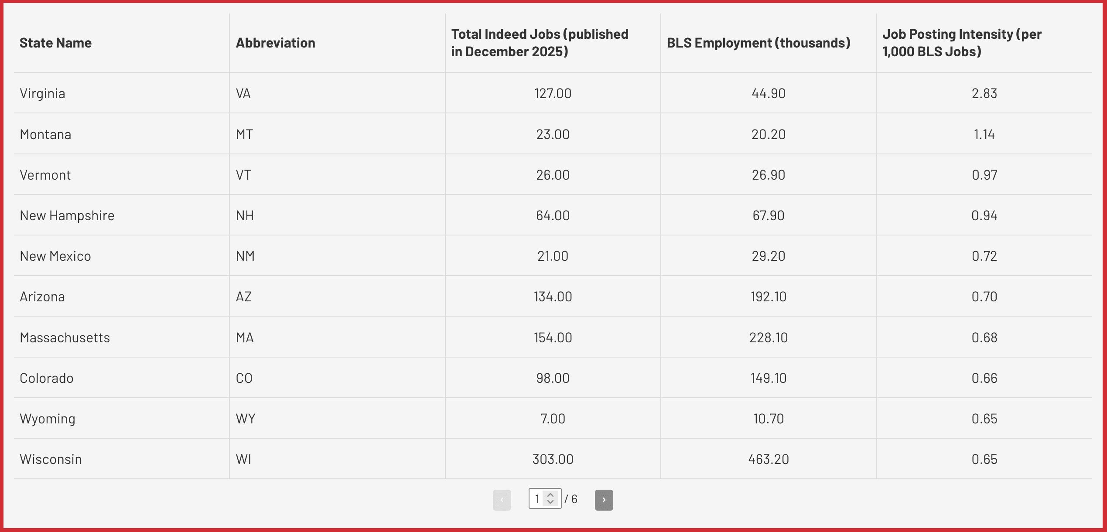The image size is (1107, 532).
Task: Click the BLS Employment column header
Action: (758, 43)
